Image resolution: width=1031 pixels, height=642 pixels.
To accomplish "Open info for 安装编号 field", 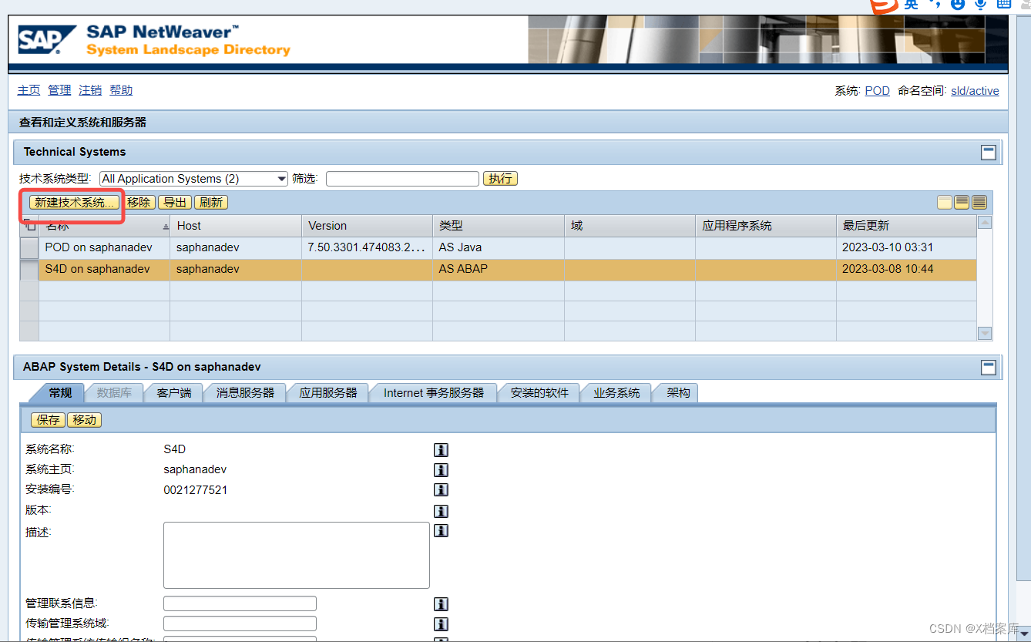I will [441, 490].
